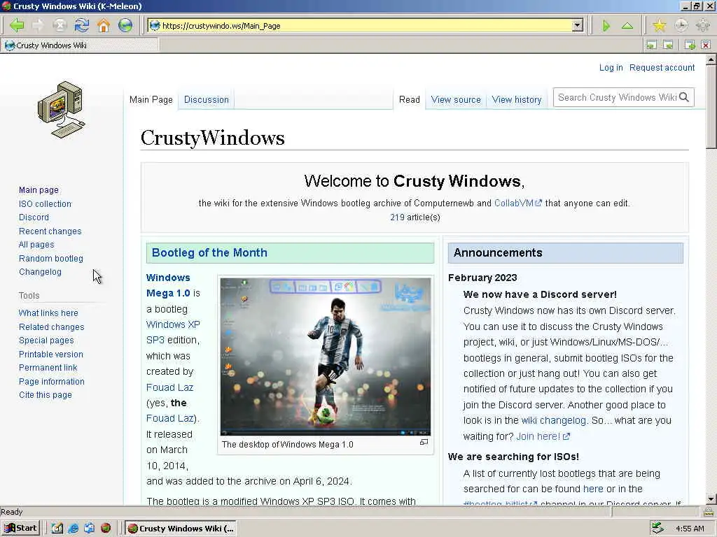This screenshot has width=717, height=537.
Task: Open the View source tab
Action: click(x=456, y=99)
